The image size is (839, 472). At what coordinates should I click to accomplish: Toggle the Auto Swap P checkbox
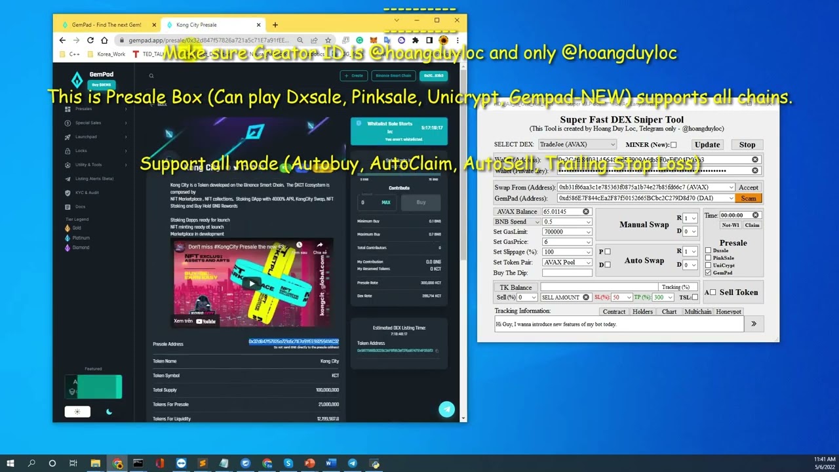(608, 252)
